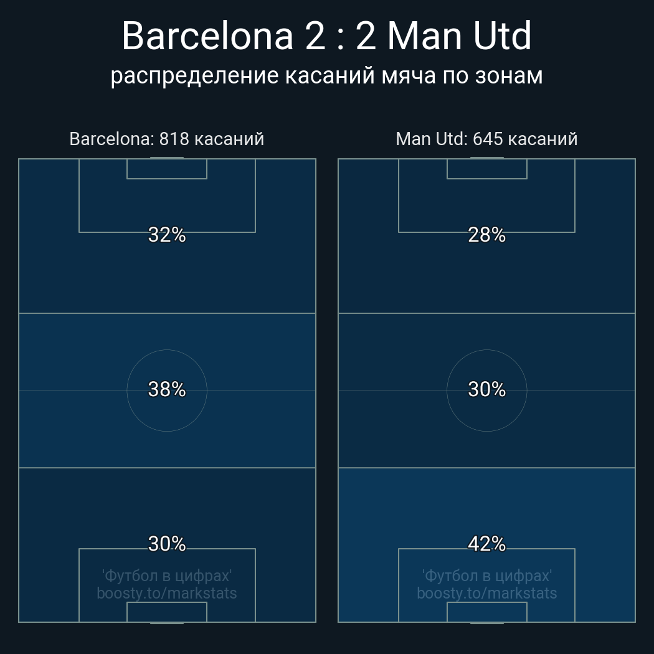
Task: Click Barcelona's 30% bottom zone value
Action: point(167,544)
